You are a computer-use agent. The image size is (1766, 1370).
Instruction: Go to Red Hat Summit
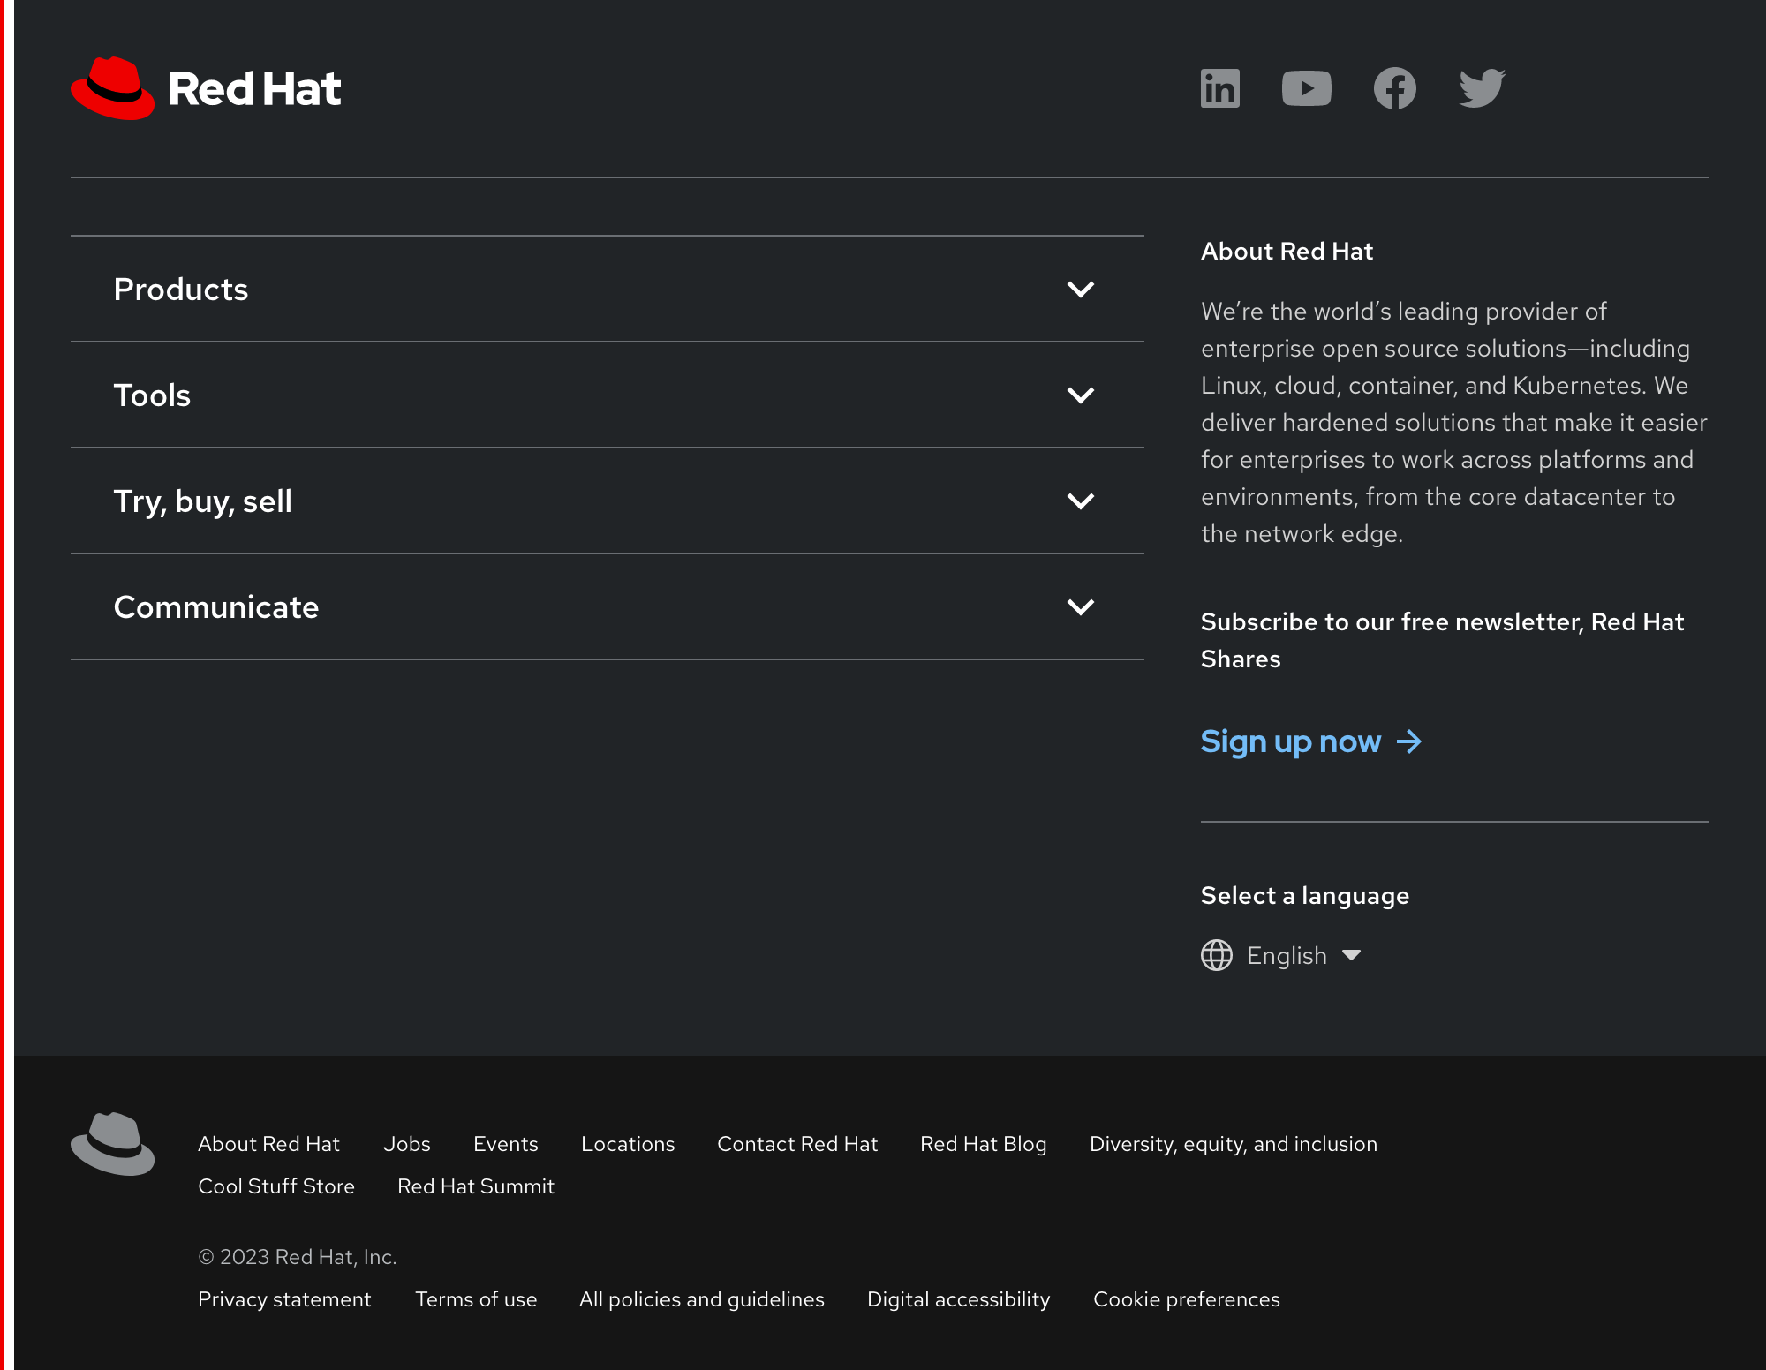[476, 1186]
